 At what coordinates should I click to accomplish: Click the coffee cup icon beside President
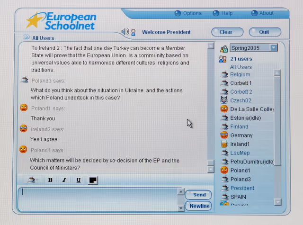(x=224, y=188)
